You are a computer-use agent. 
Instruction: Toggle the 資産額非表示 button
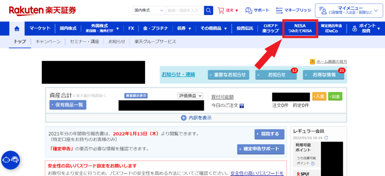coord(136,96)
